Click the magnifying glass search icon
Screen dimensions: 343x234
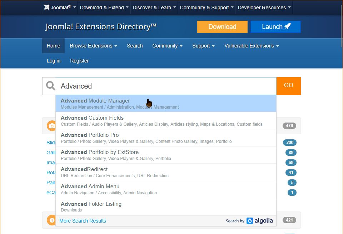point(51,86)
